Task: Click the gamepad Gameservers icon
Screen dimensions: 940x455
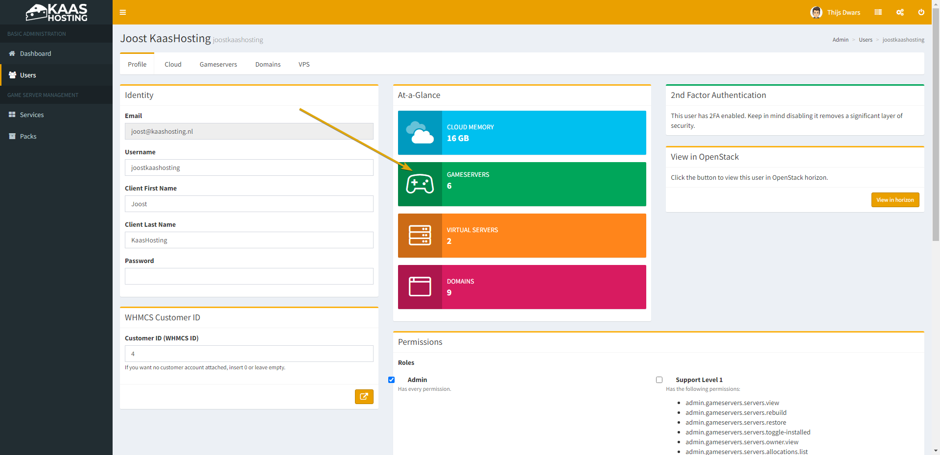Action: (420, 184)
